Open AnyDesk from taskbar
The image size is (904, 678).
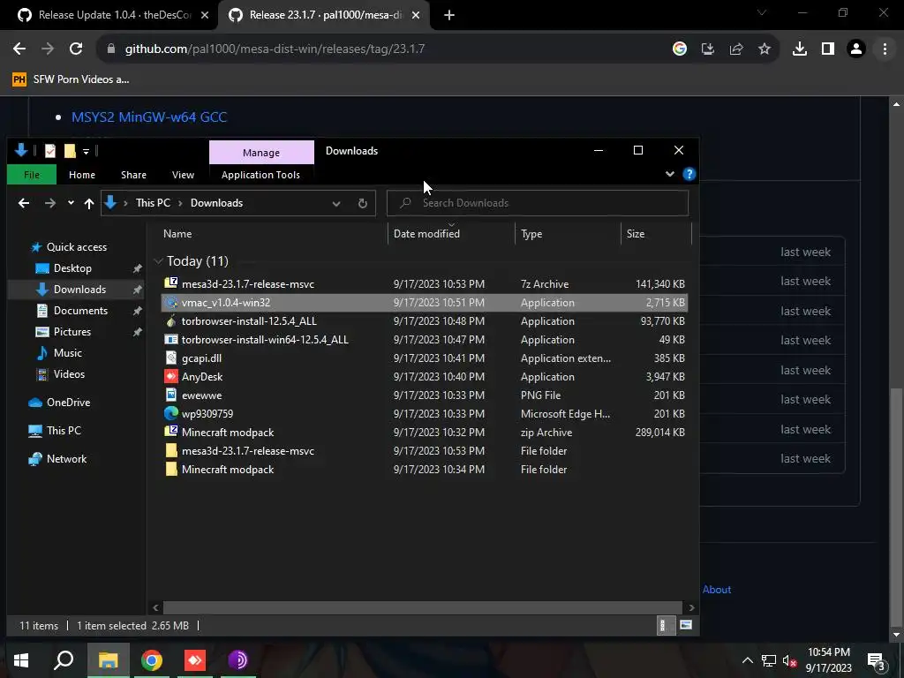[x=195, y=660]
